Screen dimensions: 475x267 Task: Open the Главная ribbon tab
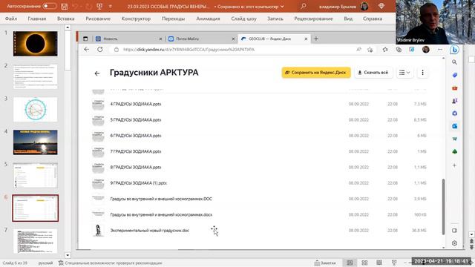37,19
